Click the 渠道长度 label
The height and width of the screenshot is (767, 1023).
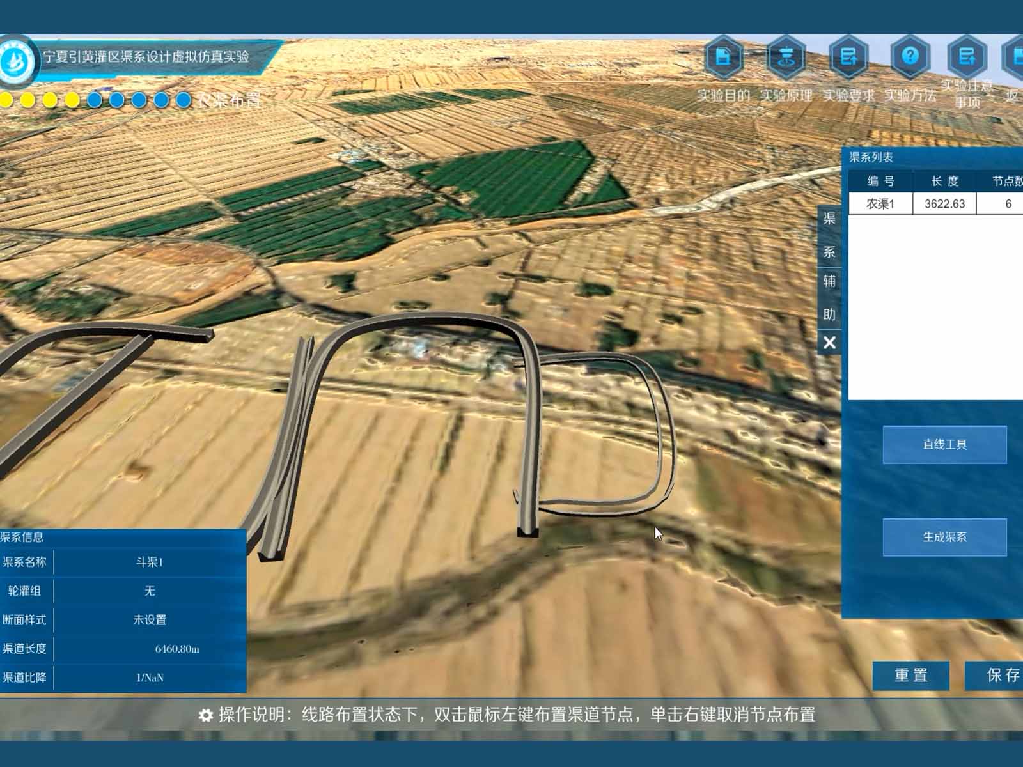click(25, 649)
